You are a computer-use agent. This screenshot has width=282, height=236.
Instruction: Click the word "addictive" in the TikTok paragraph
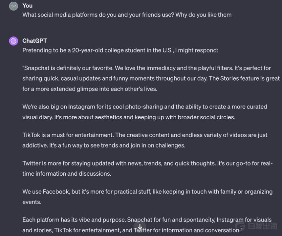(35, 145)
